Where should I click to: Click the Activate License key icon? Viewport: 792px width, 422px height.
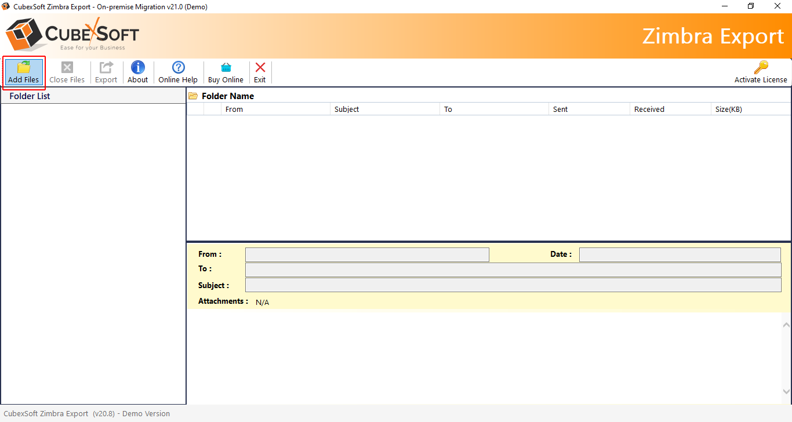[761, 68]
